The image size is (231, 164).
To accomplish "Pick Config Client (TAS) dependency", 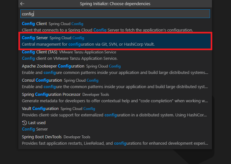I will point(115,55).
